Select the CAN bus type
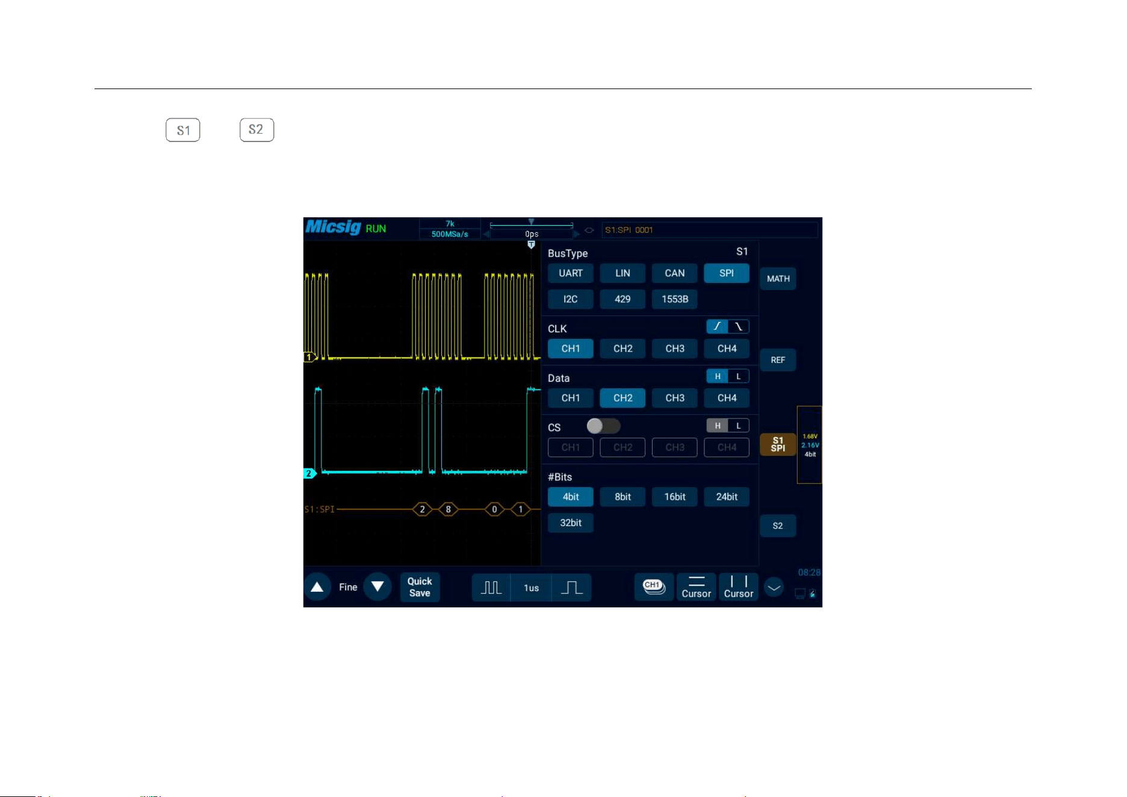Image resolution: width=1127 pixels, height=797 pixels. (x=674, y=273)
